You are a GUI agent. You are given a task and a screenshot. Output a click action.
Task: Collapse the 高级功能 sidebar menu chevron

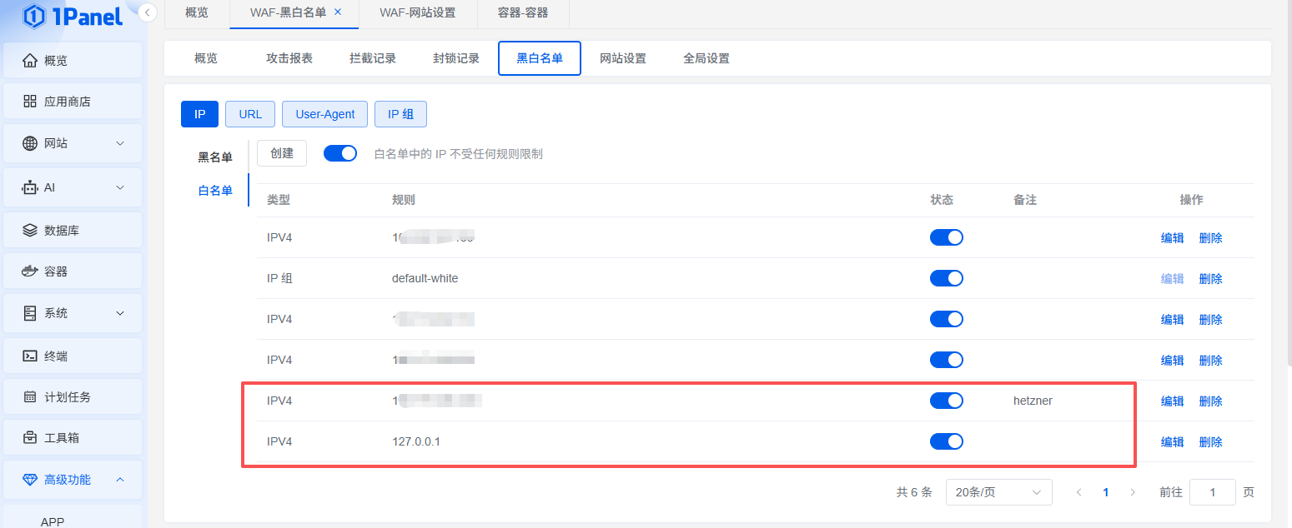click(120, 480)
